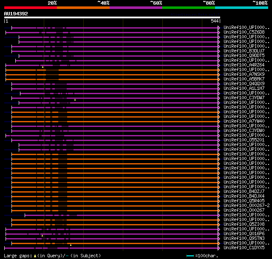Select the UniRef100_C3YDW7 label
This screenshot has width=272, height=259.
point(244,98)
